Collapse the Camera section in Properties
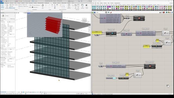The height and width of the screenshot is (98, 174). pos(14,48)
